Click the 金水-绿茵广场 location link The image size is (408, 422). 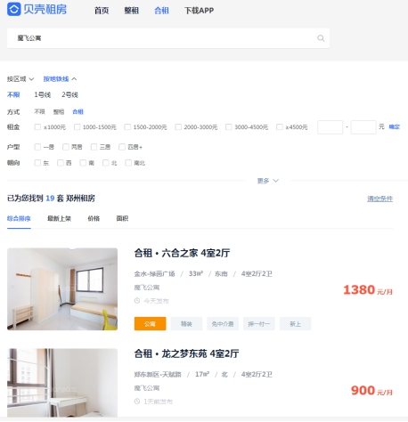coord(154,273)
